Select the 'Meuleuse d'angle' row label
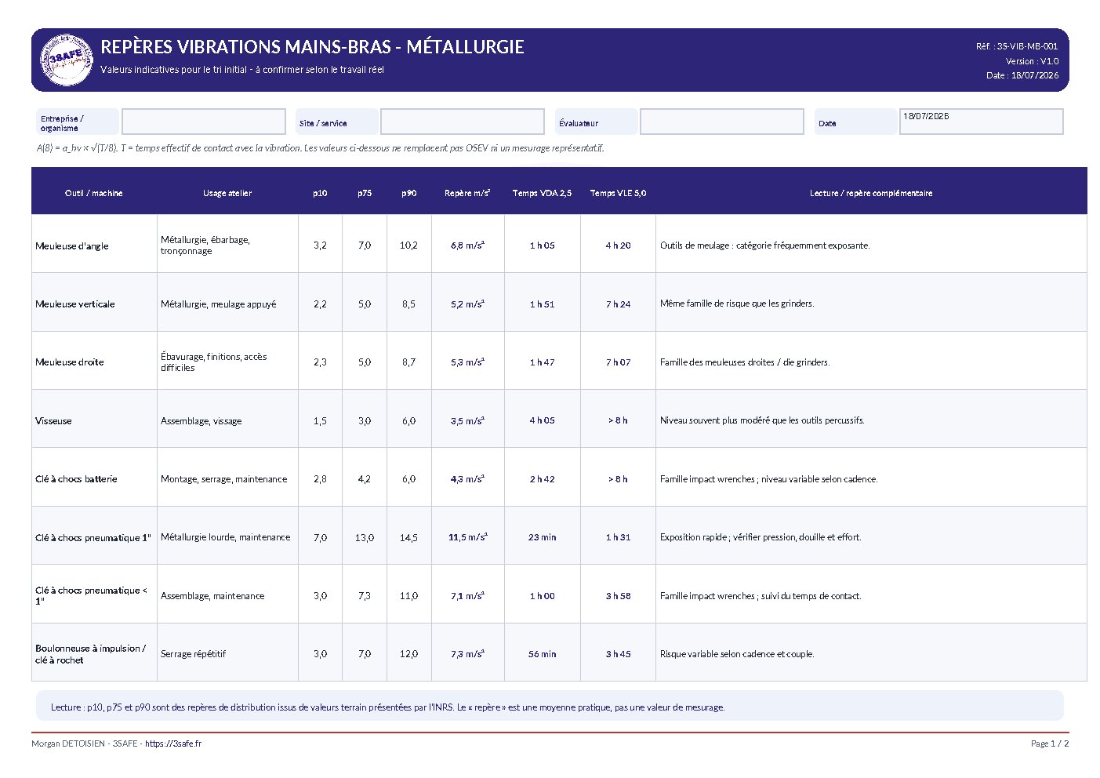 pyautogui.click(x=72, y=245)
